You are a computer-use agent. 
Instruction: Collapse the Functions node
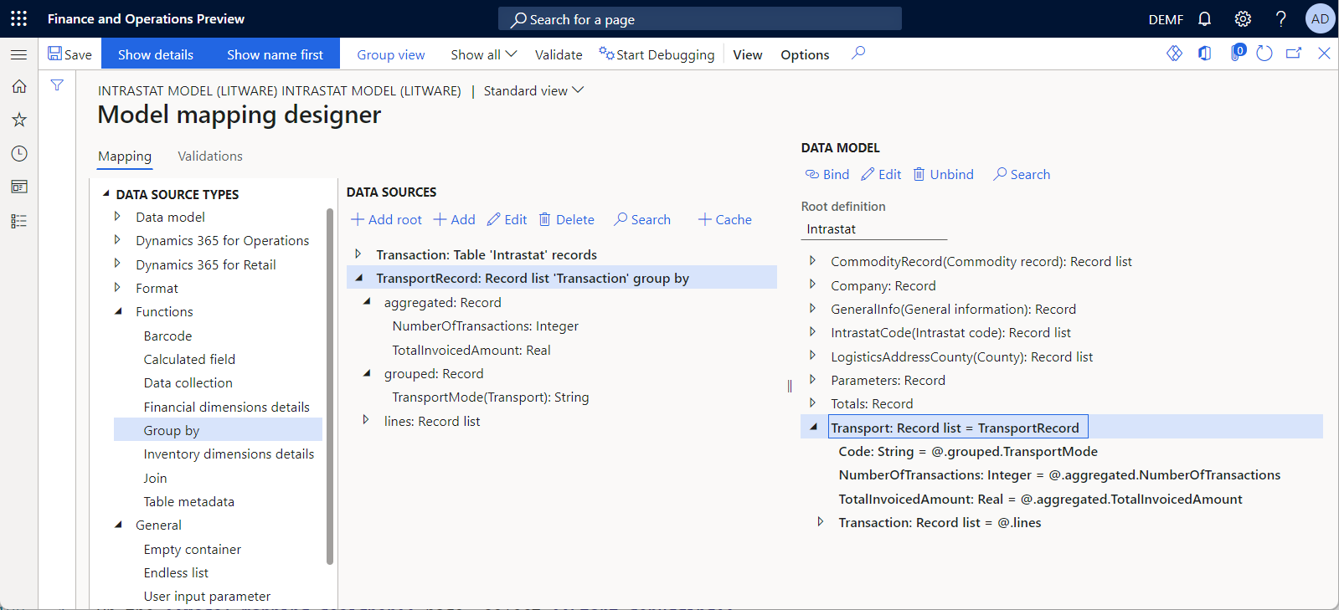[x=117, y=311]
